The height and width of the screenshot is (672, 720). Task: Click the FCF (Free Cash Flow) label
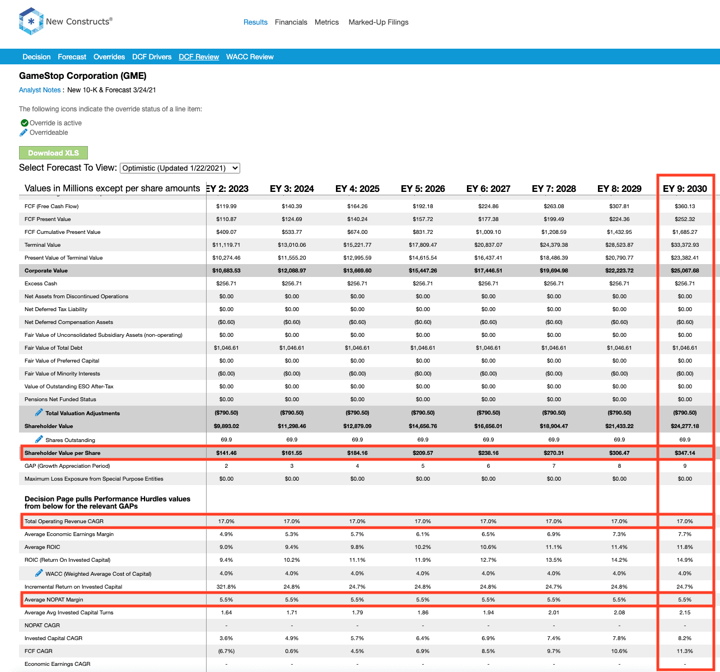tap(52, 206)
